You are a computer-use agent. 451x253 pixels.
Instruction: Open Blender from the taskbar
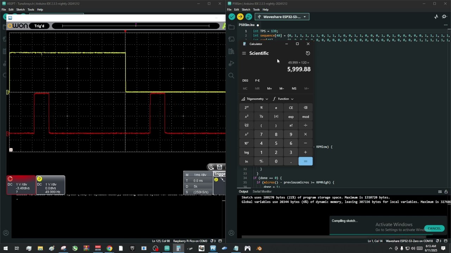point(259,248)
